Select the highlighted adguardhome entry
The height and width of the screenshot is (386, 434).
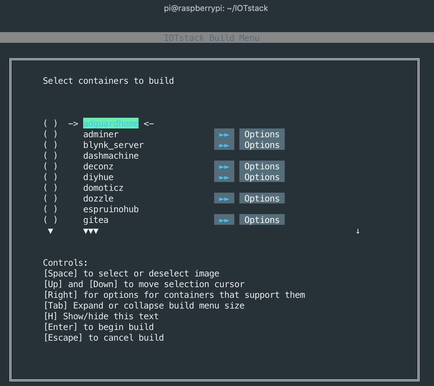[x=111, y=123]
